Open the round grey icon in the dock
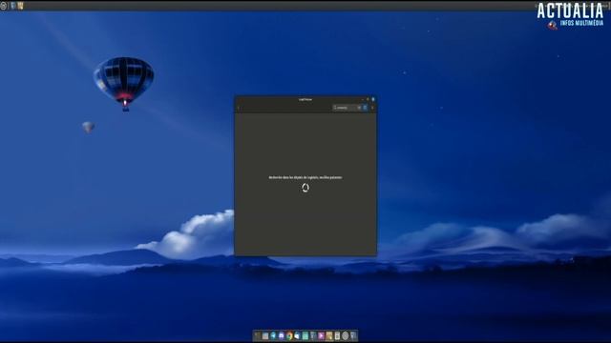The height and width of the screenshot is (343, 611). pyautogui.click(x=346, y=335)
